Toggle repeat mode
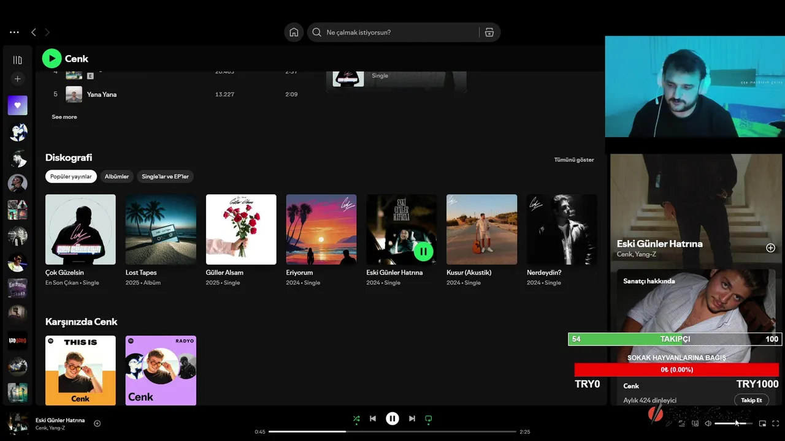This screenshot has width=785, height=441. 429,419
